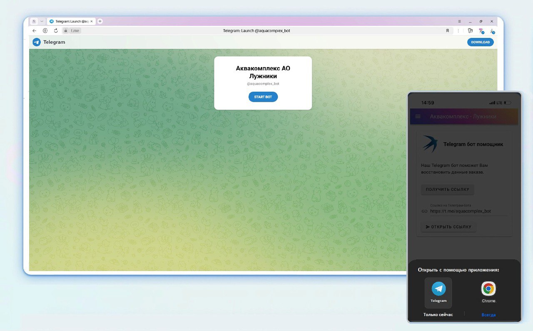Click the Telegram bot link field
The width and height of the screenshot is (533, 331).
click(468, 210)
